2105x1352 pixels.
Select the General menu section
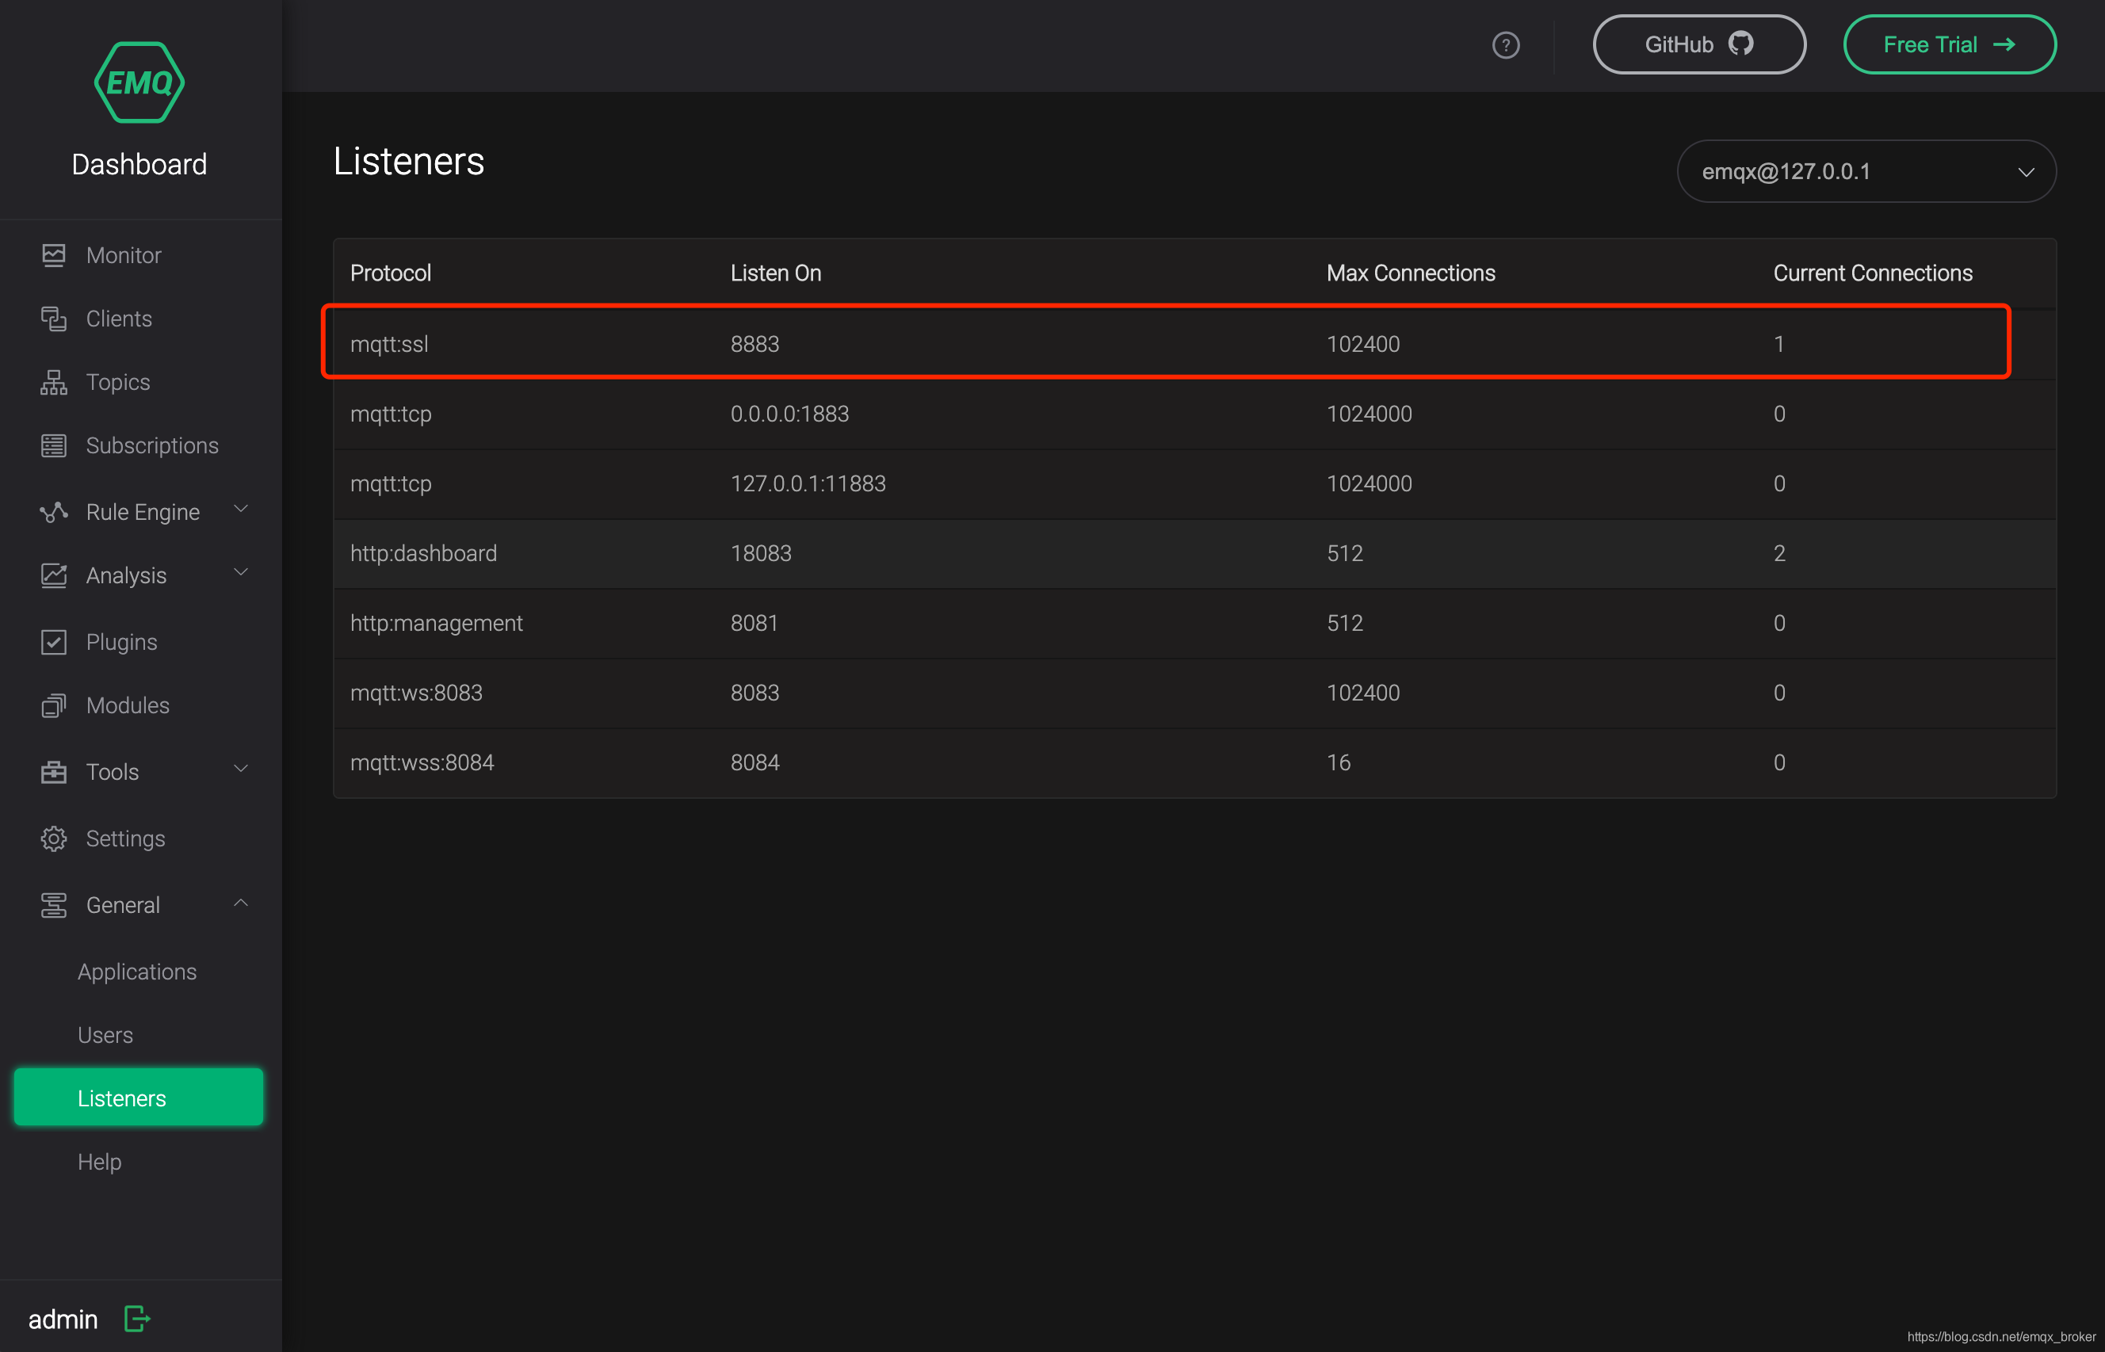point(121,903)
